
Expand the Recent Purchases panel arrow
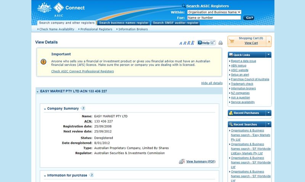point(268,113)
